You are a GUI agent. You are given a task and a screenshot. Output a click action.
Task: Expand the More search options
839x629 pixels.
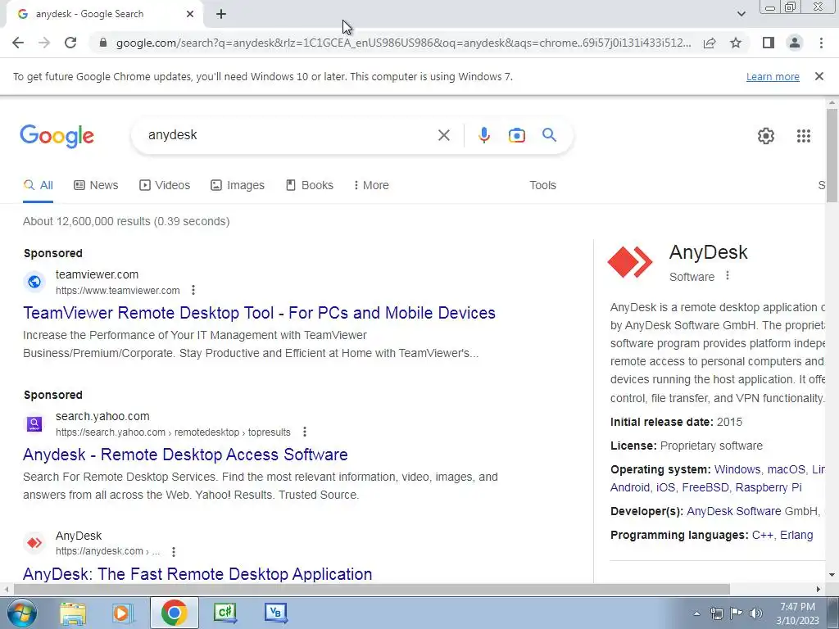[x=371, y=186]
